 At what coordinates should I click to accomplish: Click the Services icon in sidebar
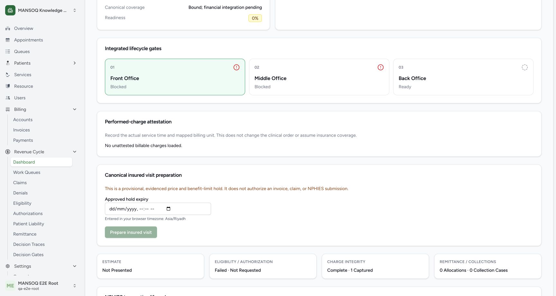click(x=8, y=75)
